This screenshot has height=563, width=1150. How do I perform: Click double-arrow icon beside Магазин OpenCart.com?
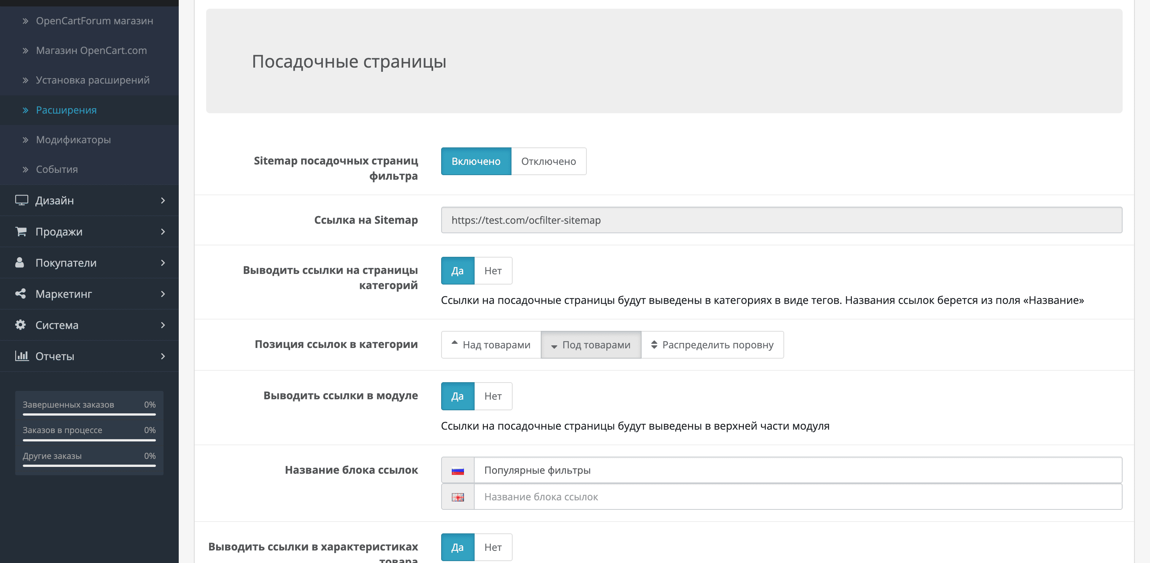[x=25, y=51]
